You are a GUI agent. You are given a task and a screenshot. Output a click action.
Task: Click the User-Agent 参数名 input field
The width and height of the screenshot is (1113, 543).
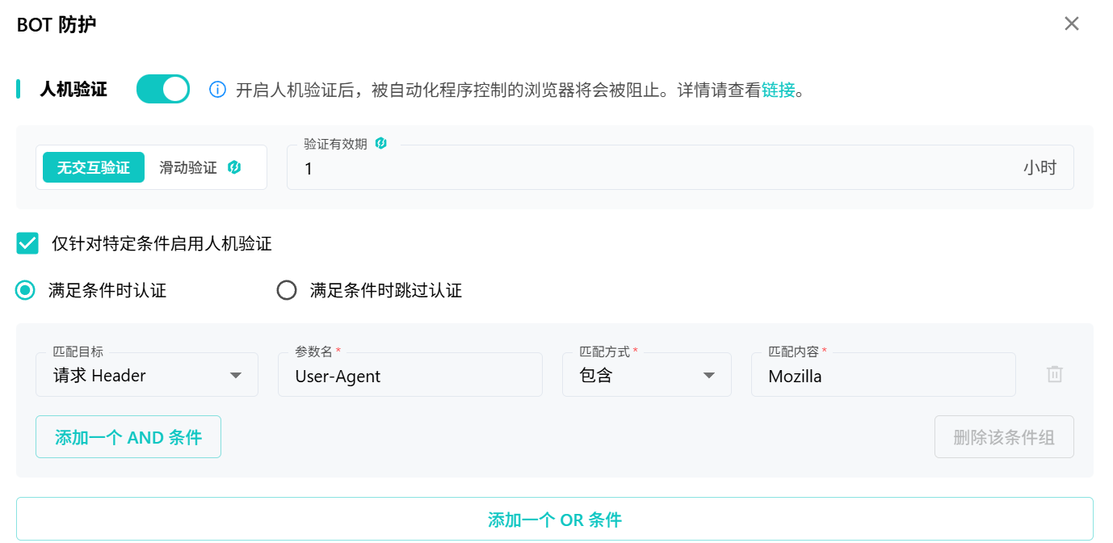tap(410, 375)
